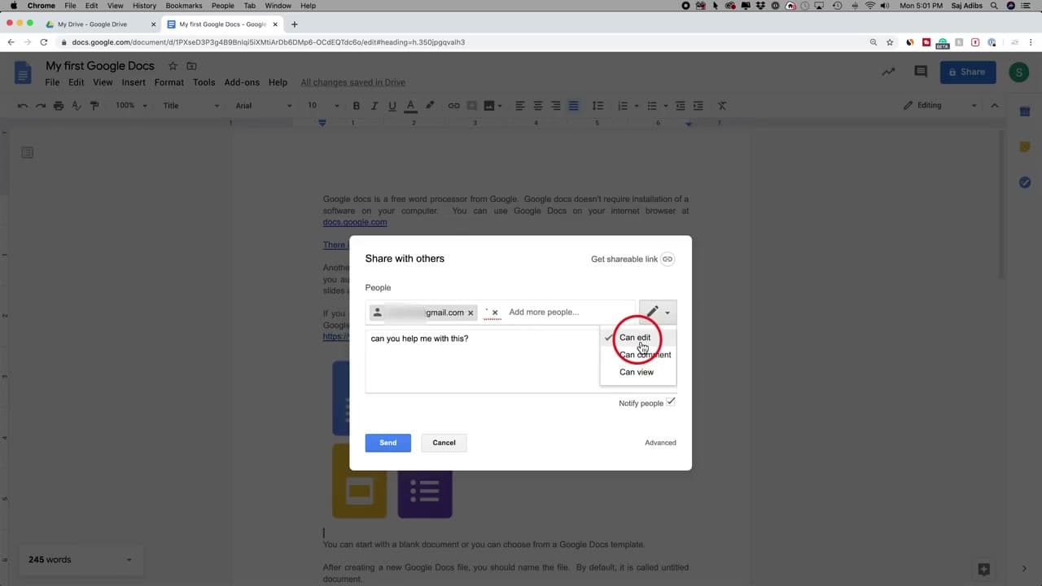Open a new Chrome tab
This screenshot has width=1042, height=586.
click(295, 24)
